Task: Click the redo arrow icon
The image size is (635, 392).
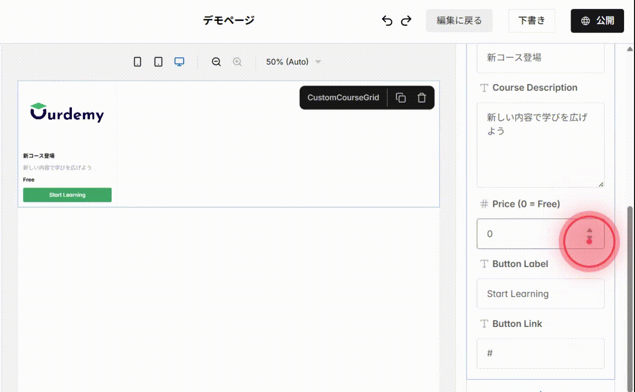Action: pyautogui.click(x=406, y=21)
